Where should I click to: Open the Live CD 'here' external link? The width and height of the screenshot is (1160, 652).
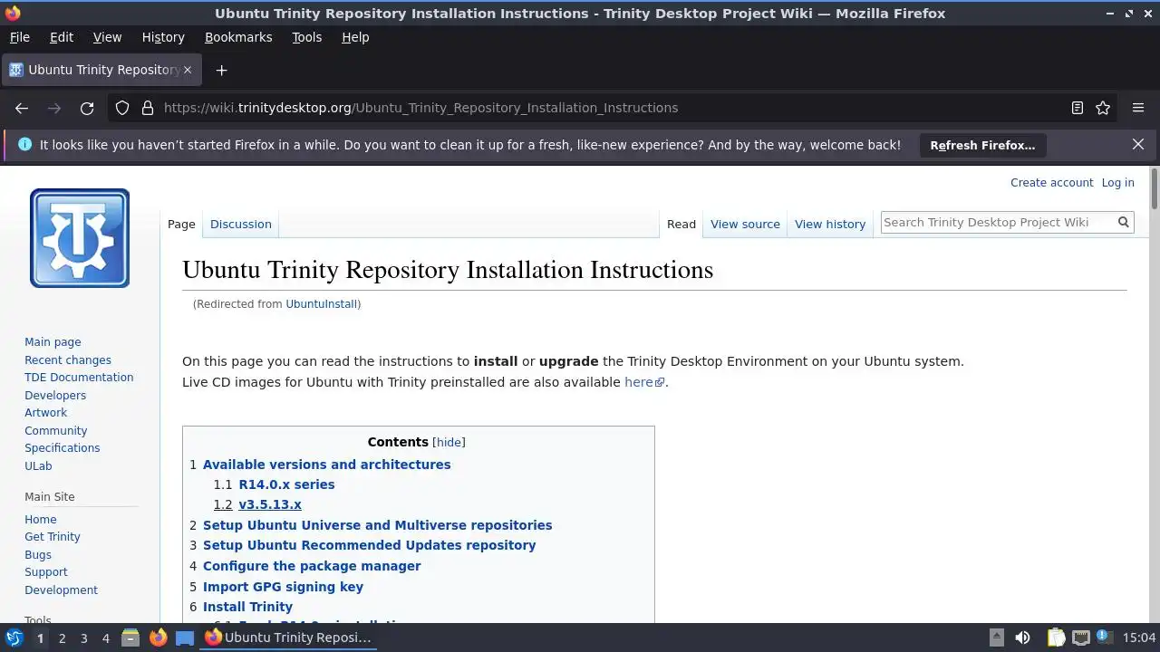point(644,382)
